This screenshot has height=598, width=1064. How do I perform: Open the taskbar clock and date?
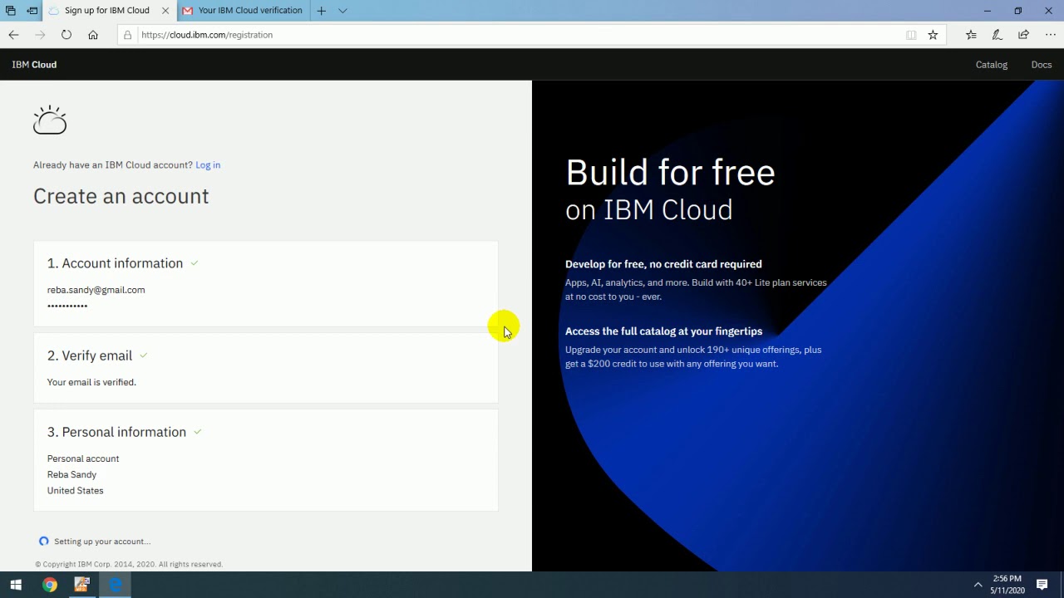[x=1007, y=585]
